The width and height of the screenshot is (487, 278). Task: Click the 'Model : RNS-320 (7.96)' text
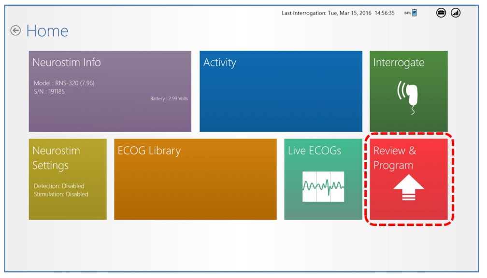tap(64, 83)
